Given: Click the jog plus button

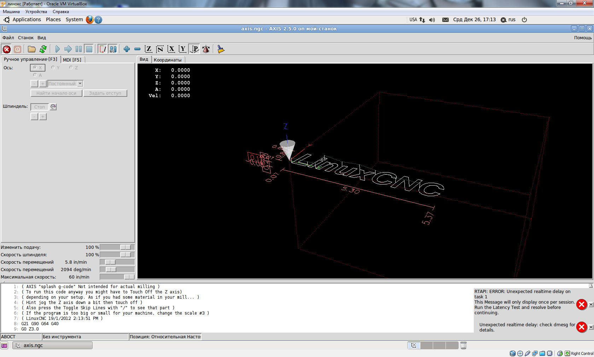Looking at the screenshot, I should click(x=43, y=84).
